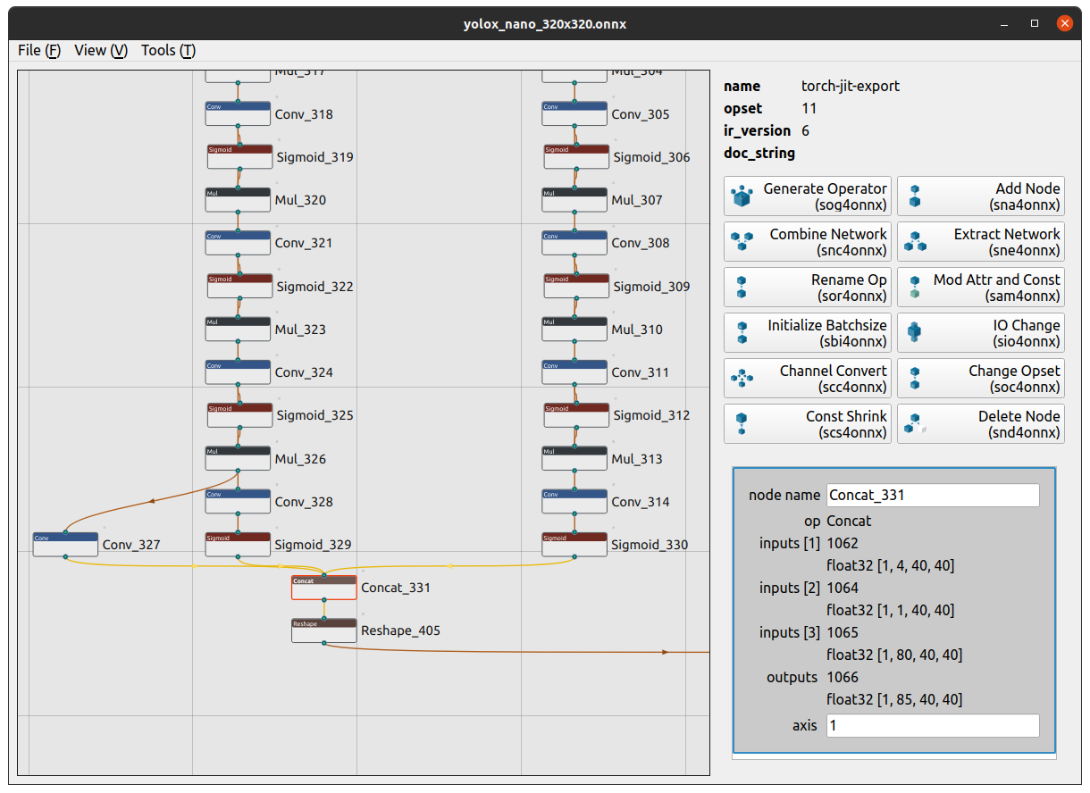Click the Change Opset icon
Screen dimensions: 1090x793
click(x=914, y=379)
